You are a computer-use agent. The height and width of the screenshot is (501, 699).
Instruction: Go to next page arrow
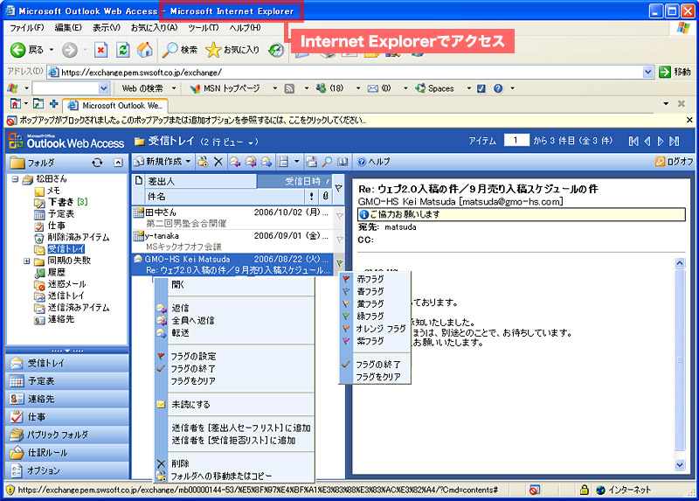click(x=661, y=141)
